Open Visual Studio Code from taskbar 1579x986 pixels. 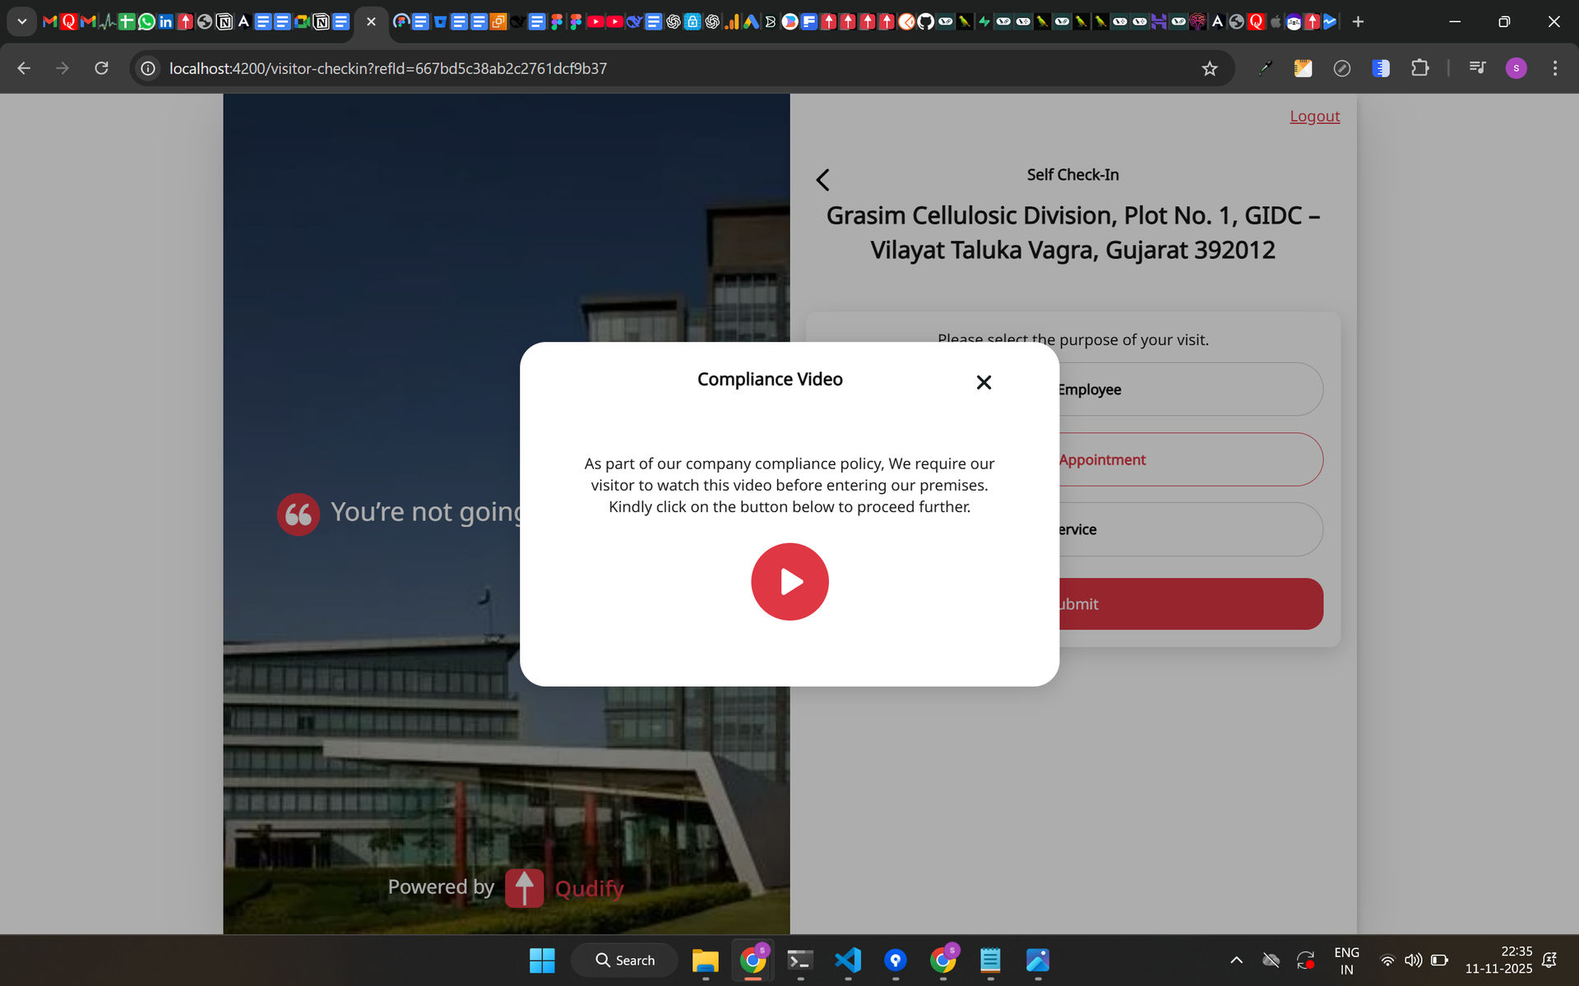point(848,960)
